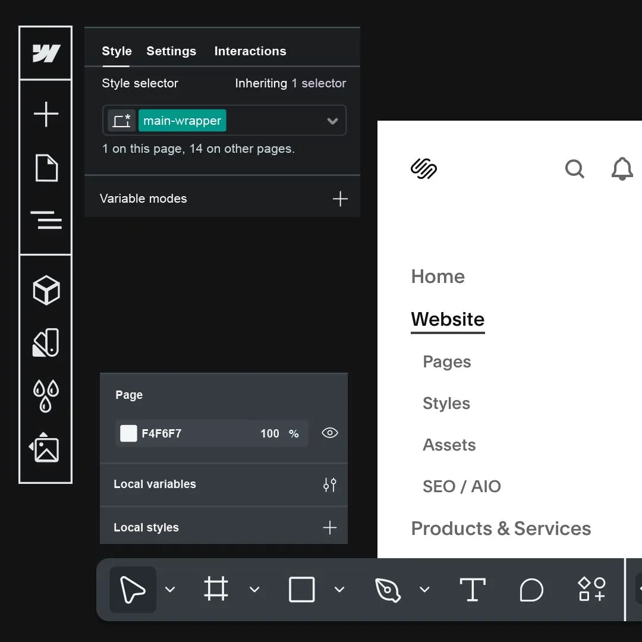
Task: Toggle visibility of the Page background color
Action: [x=330, y=433]
